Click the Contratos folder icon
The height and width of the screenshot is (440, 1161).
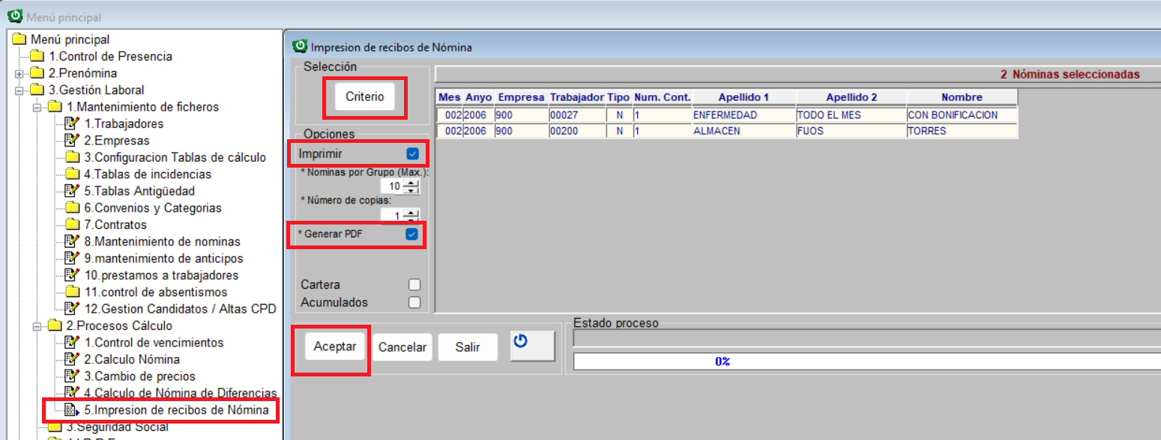72,224
